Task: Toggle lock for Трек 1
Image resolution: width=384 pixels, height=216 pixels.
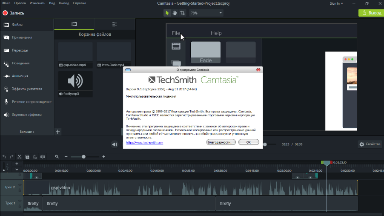Action: click(19, 207)
